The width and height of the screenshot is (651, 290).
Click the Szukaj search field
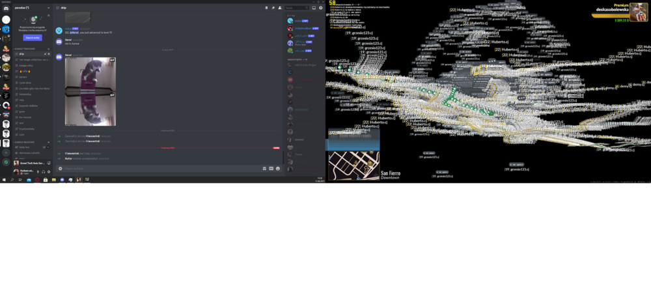point(296,7)
